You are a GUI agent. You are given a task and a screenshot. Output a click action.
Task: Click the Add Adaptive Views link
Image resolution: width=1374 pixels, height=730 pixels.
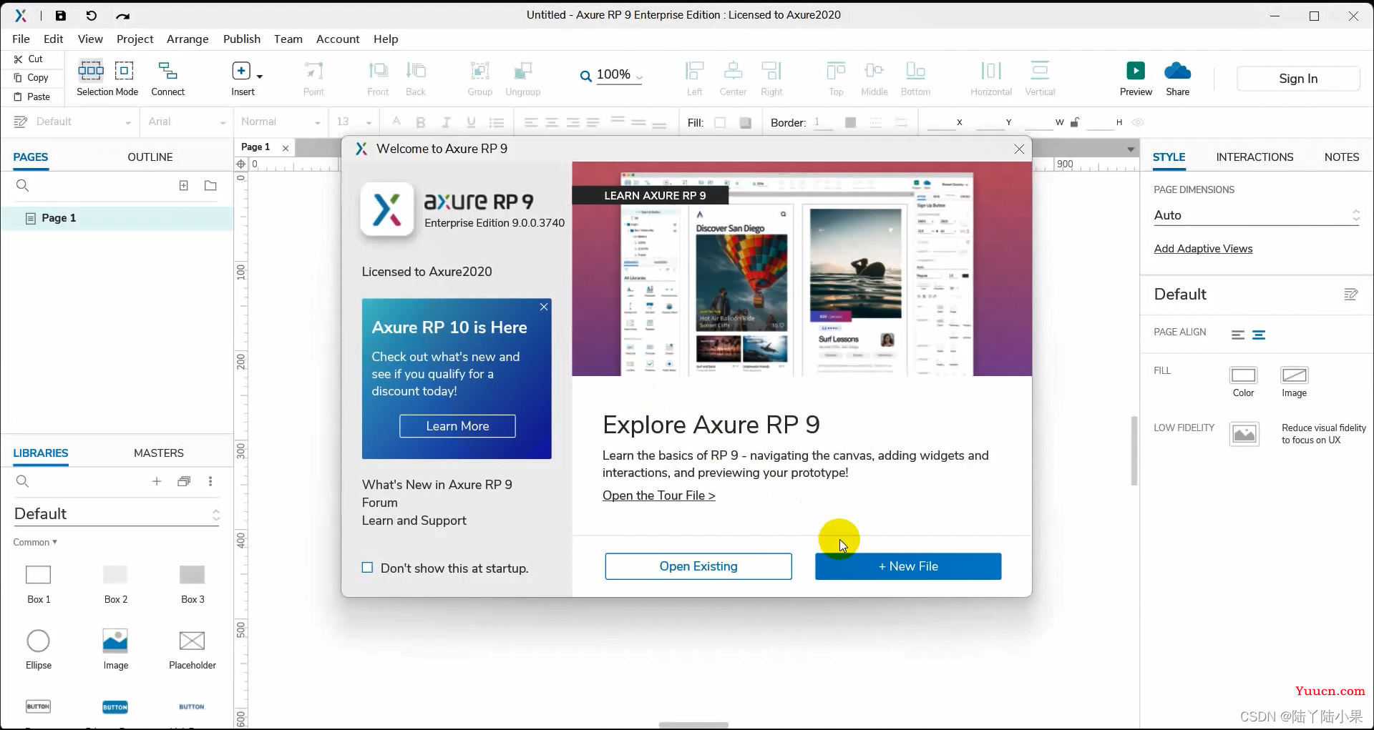[x=1203, y=249]
